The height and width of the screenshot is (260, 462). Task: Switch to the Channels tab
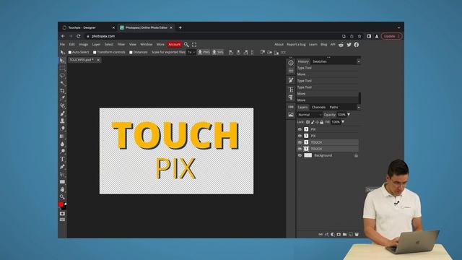318,108
